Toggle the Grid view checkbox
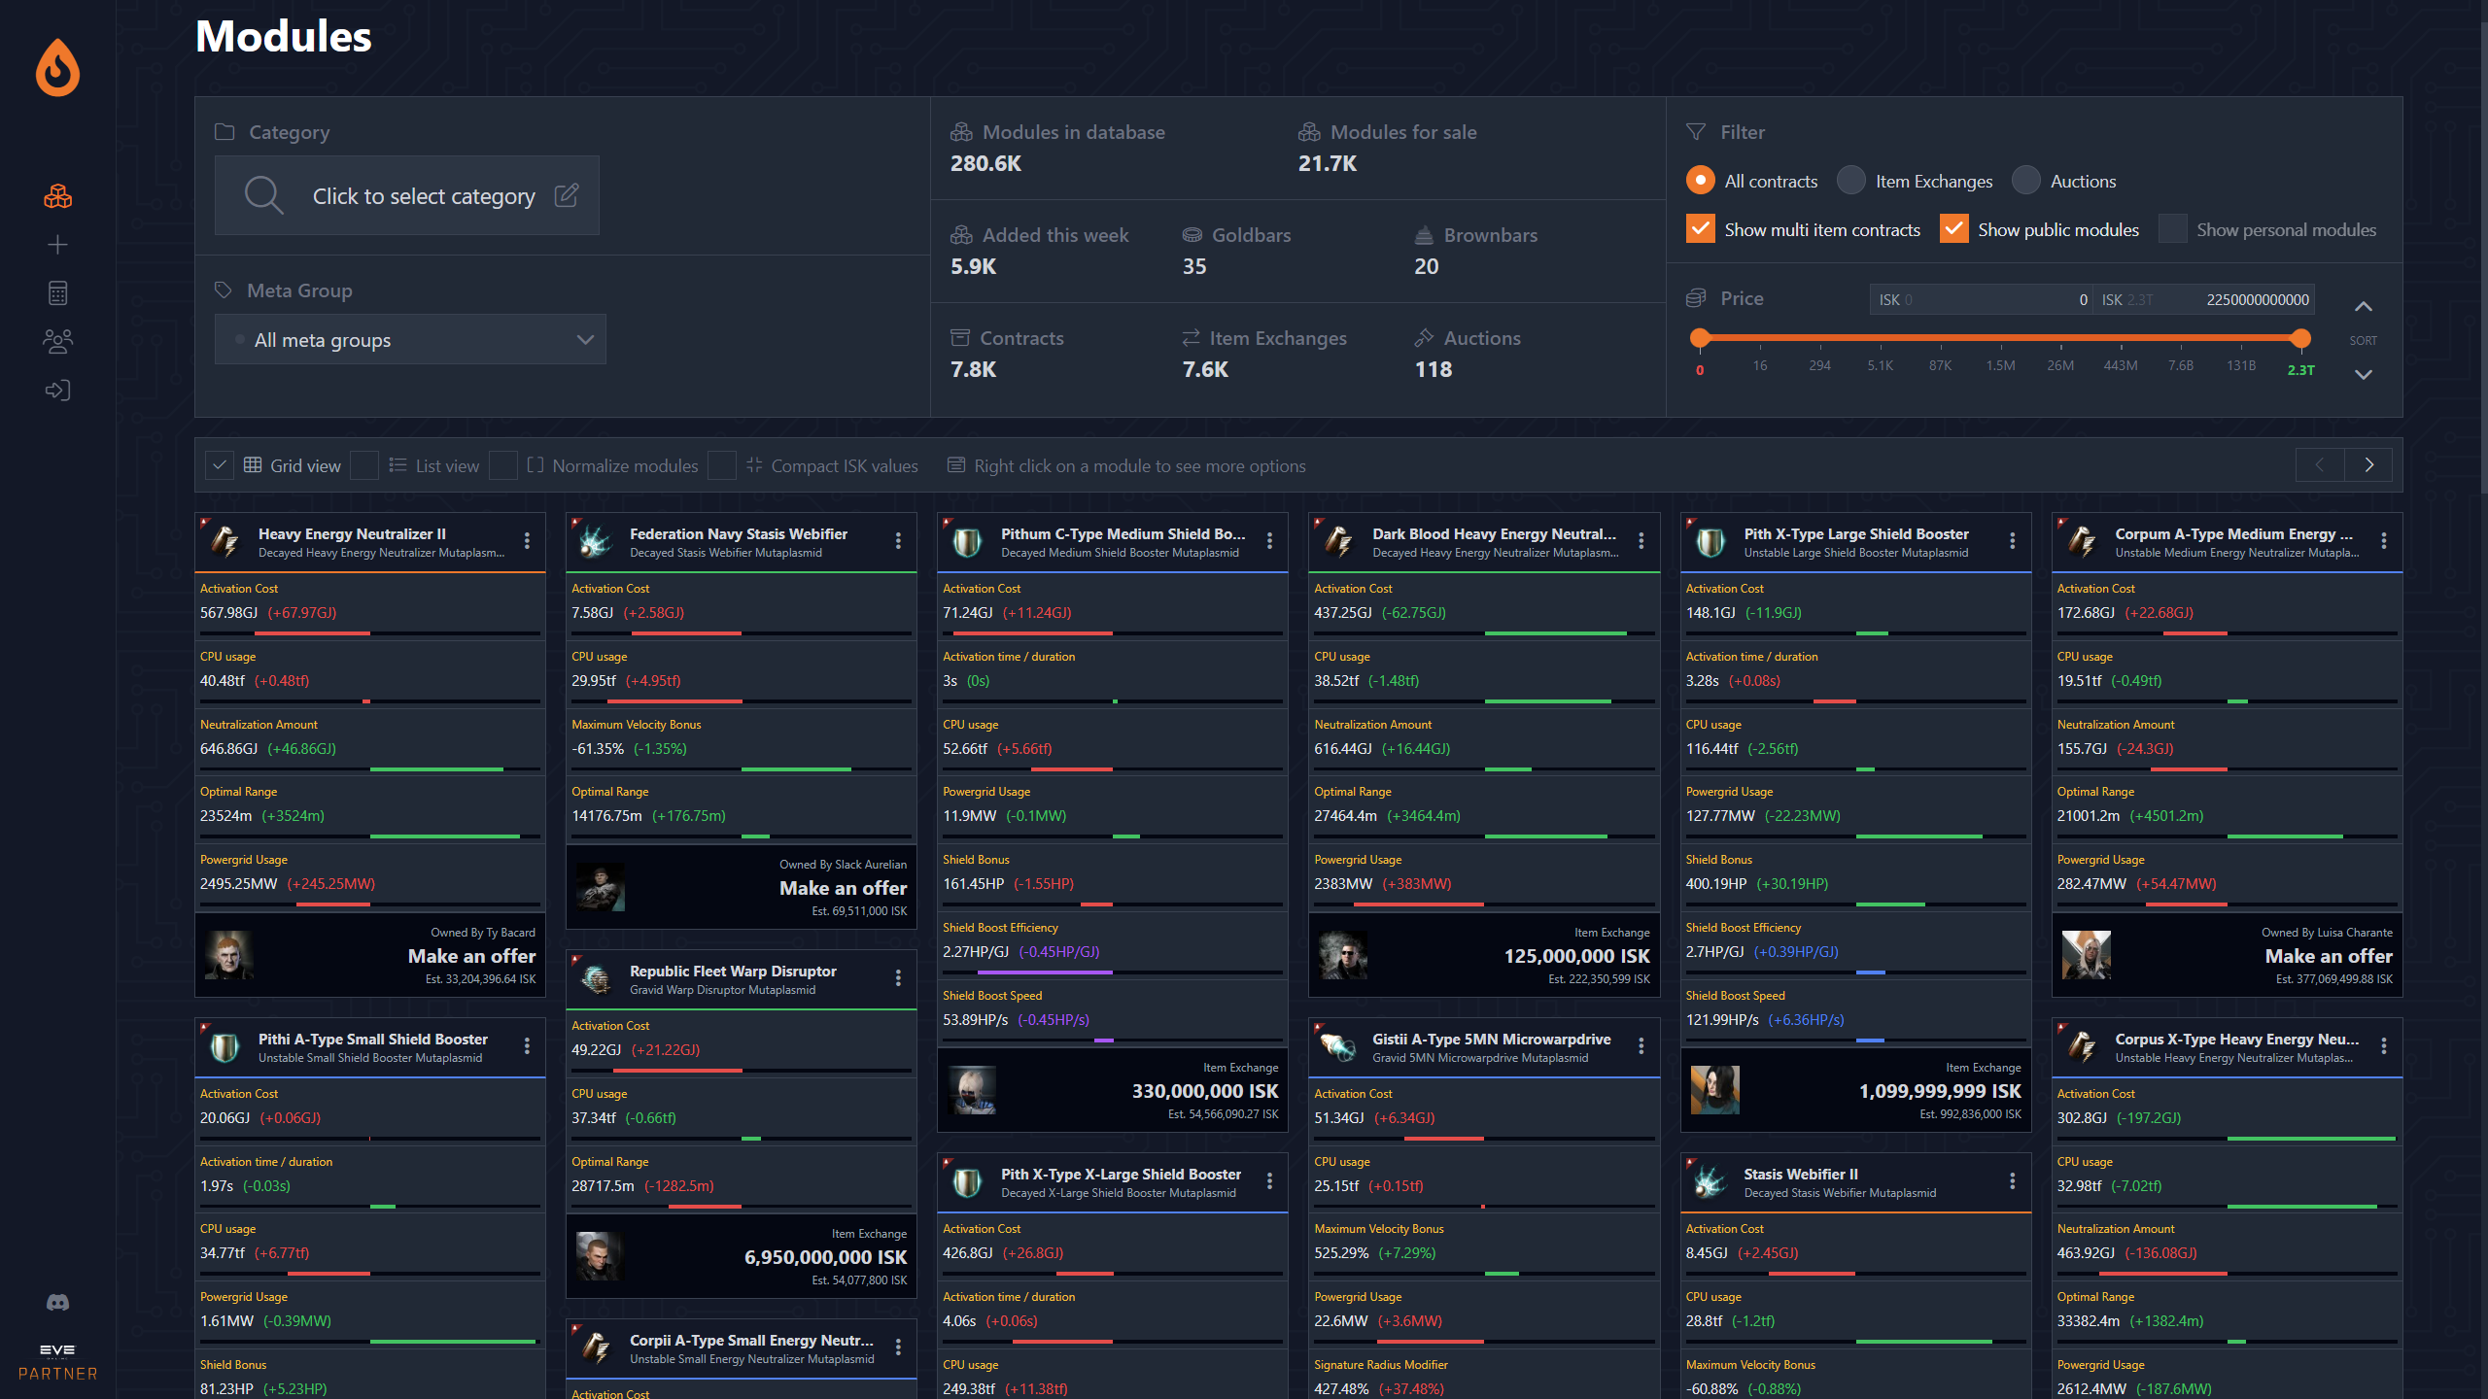The height and width of the screenshot is (1399, 2488). point(220,465)
